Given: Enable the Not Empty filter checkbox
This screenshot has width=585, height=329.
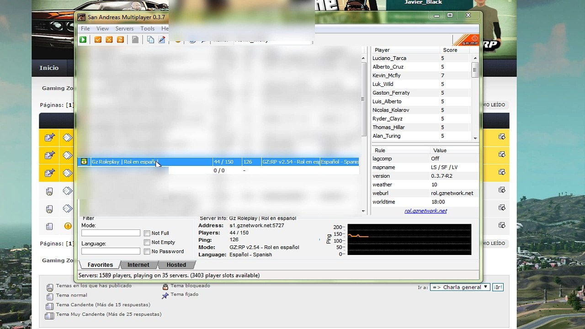Looking at the screenshot, I should [x=147, y=243].
